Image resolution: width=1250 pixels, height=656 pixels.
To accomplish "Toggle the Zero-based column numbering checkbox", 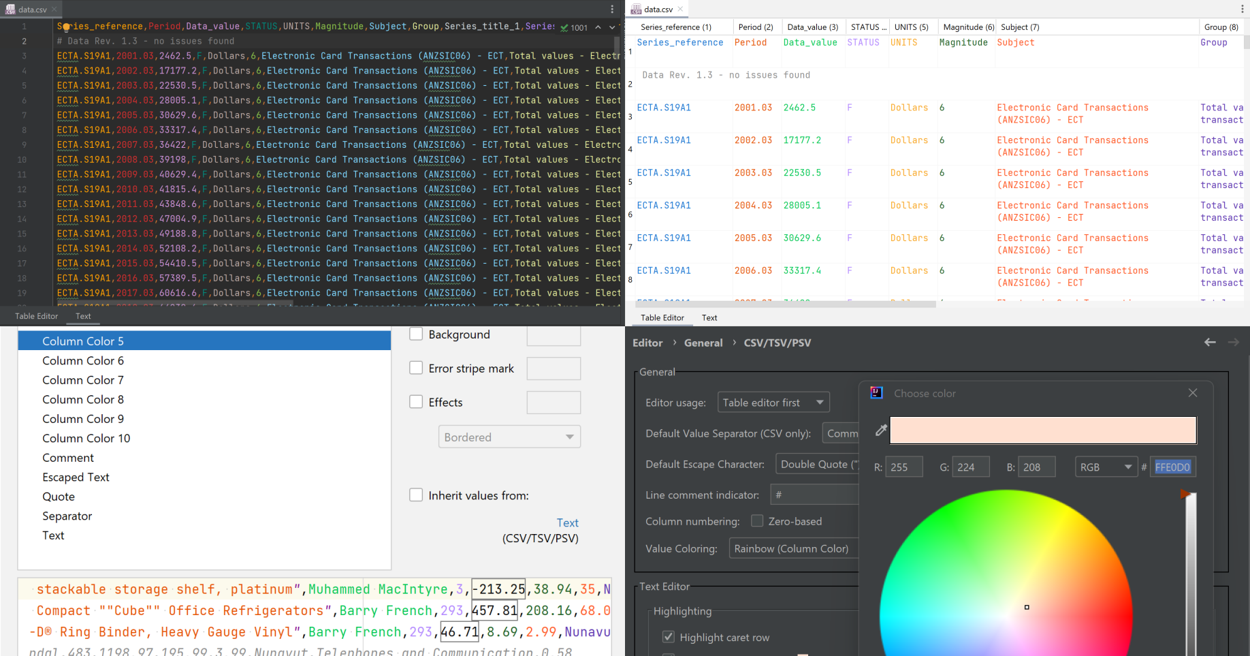I will point(757,521).
